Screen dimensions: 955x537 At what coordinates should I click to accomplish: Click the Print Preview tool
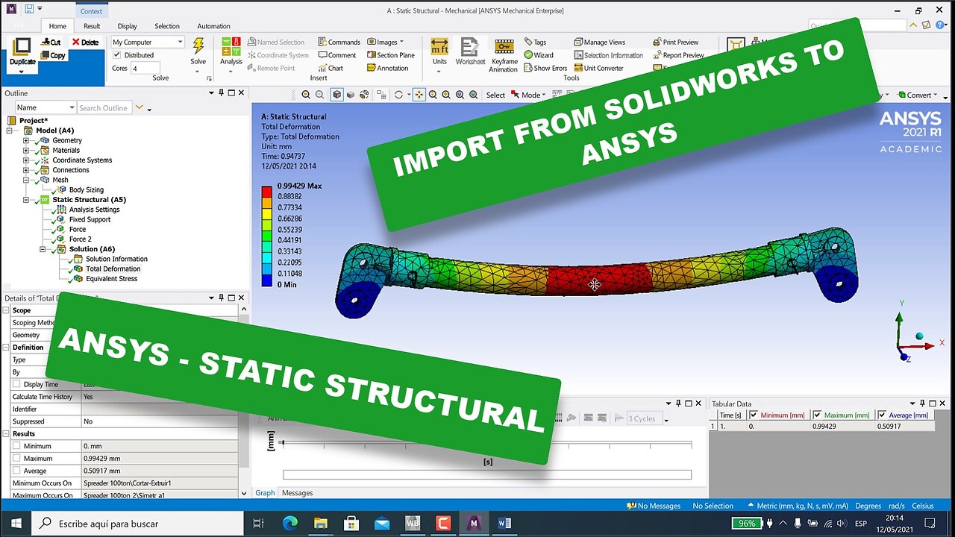(x=675, y=43)
